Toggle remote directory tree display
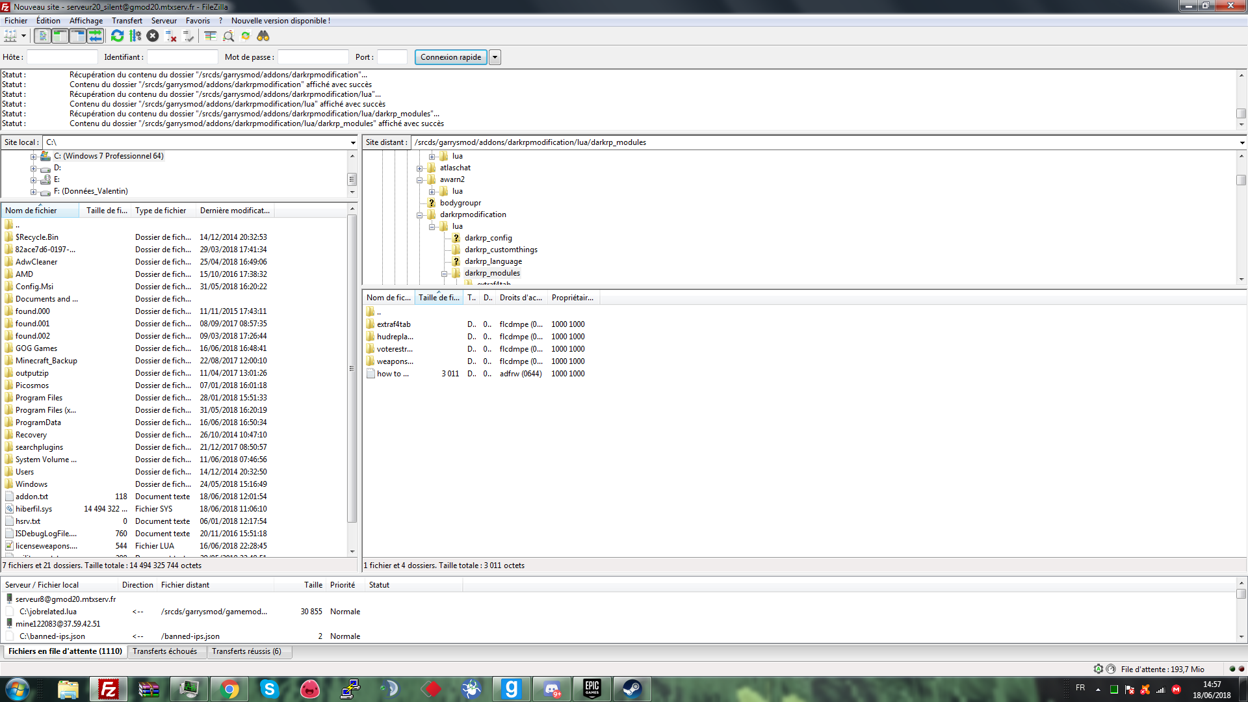 (77, 36)
